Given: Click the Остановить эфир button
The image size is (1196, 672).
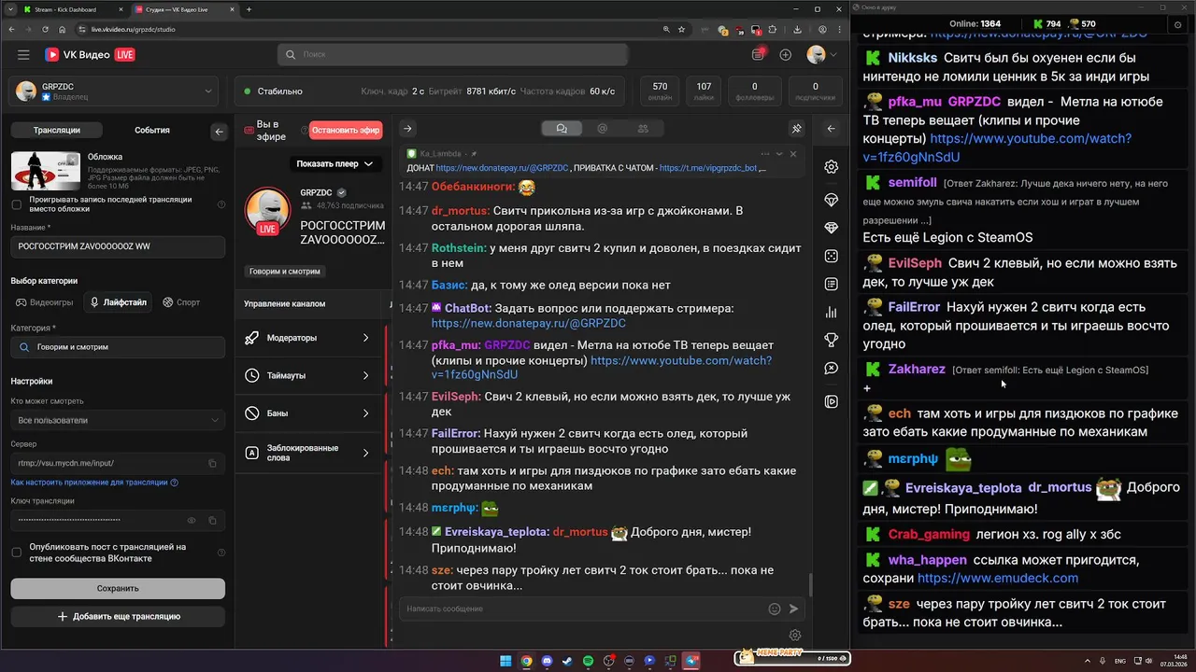Looking at the screenshot, I should (x=346, y=131).
